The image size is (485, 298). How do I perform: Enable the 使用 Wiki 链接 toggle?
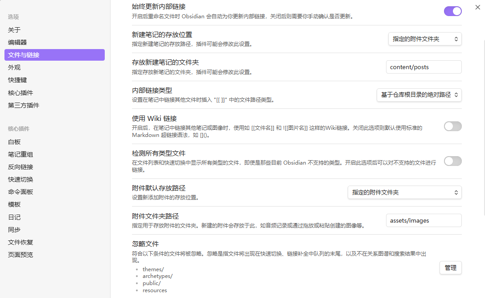[452, 126]
